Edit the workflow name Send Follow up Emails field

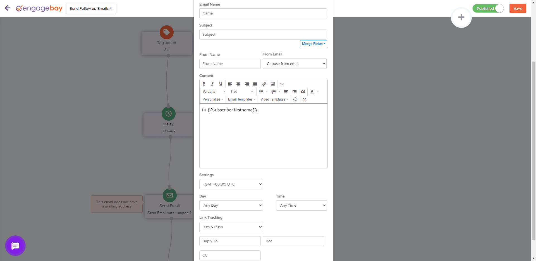click(91, 9)
